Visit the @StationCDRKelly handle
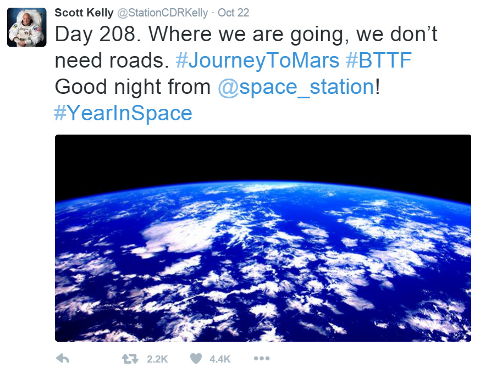The image size is (480, 373). (163, 13)
